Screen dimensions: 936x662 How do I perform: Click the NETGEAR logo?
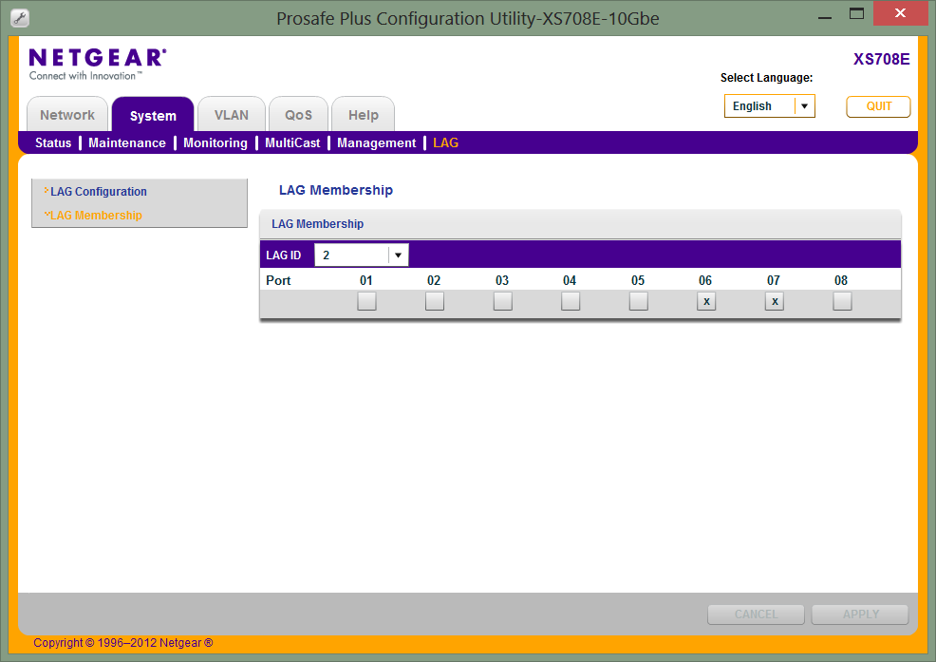97,64
